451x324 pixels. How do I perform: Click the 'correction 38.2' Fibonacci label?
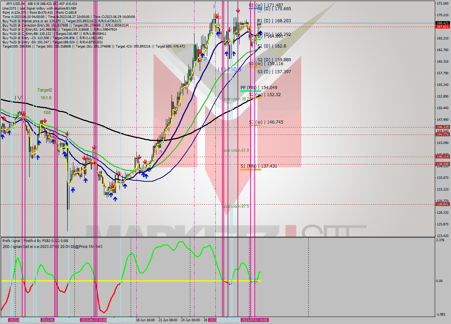point(236,99)
